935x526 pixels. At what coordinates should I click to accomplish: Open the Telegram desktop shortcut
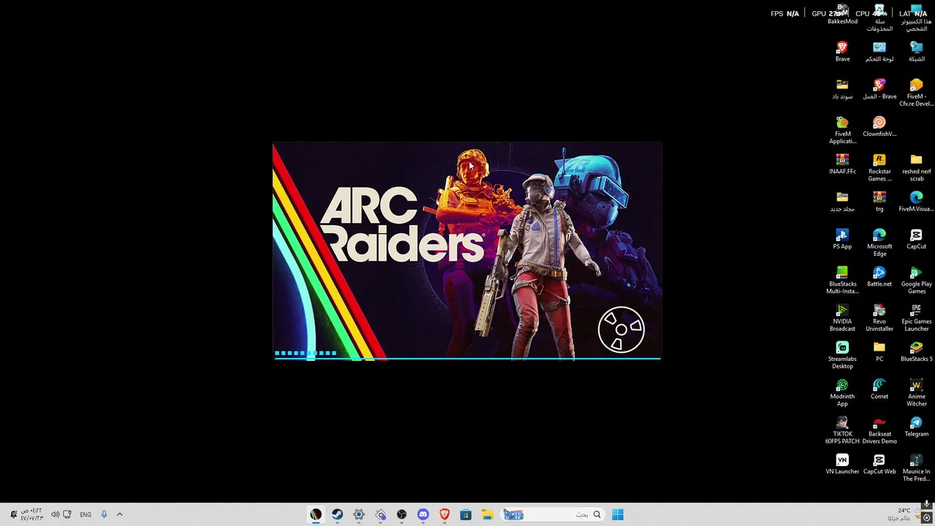tap(916, 426)
